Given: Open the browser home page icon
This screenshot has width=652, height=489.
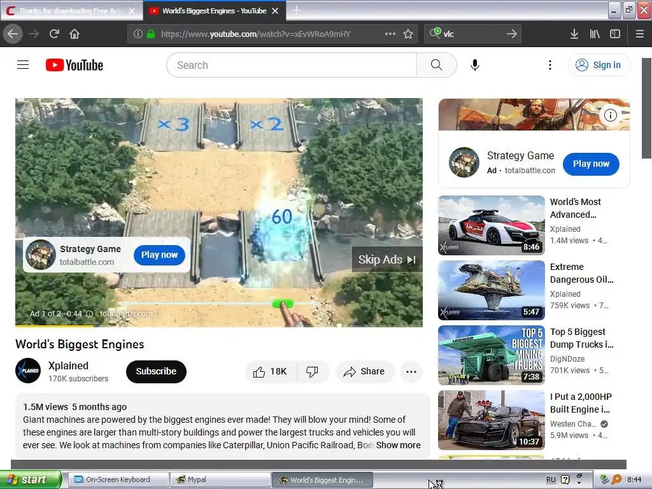Looking at the screenshot, I should (74, 34).
